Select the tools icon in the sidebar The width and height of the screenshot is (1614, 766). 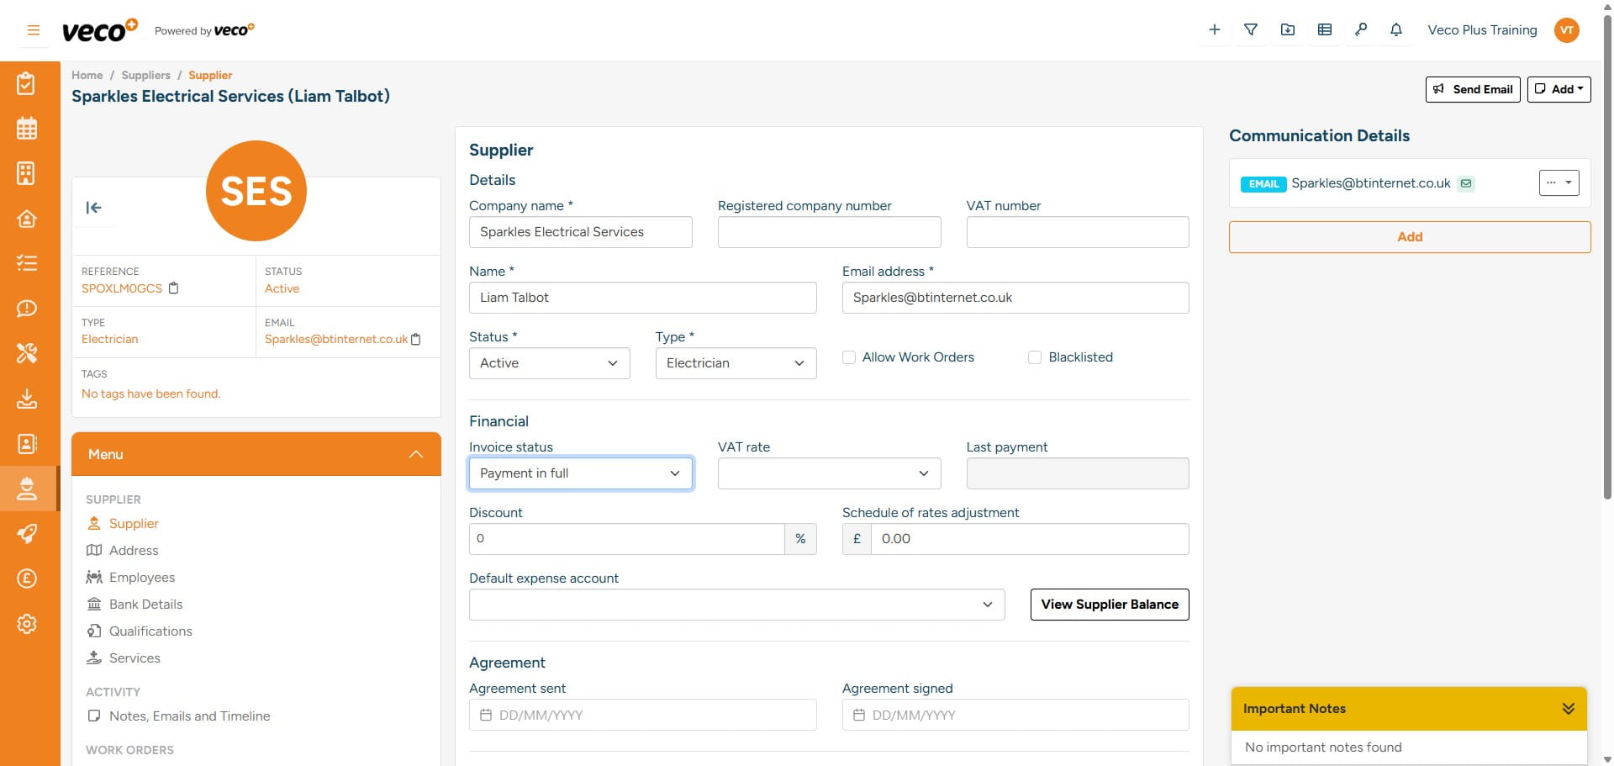27,353
